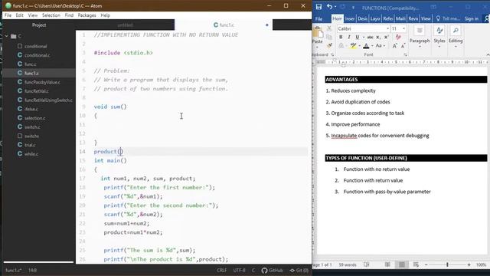
Task: Click the Tell me search box
Action: pos(448,18)
